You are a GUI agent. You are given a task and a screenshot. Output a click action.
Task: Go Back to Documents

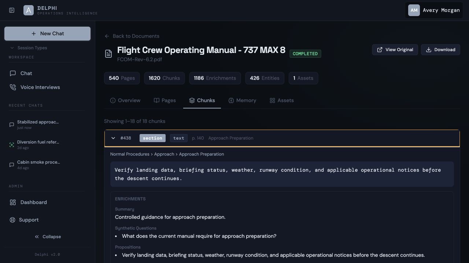pyautogui.click(x=132, y=36)
